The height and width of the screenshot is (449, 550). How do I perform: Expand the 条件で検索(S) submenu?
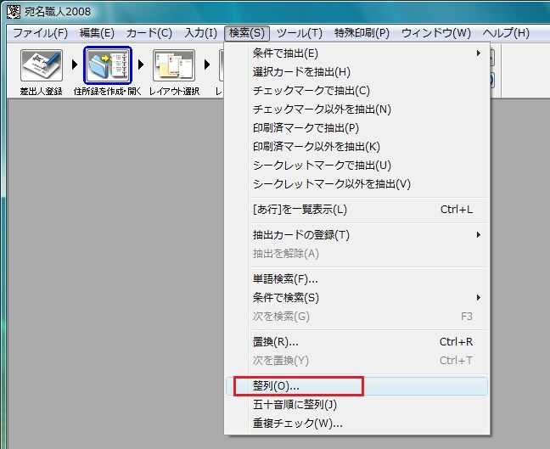pos(356,297)
